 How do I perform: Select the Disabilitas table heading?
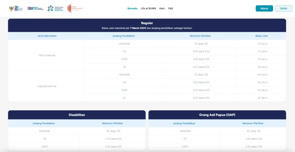pos(77,115)
